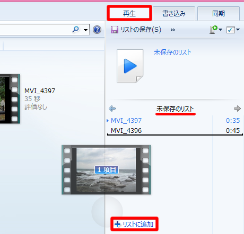The height and width of the screenshot is (234, 244).
Task: Select MVI_4396 in the playlist
Action: click(x=126, y=131)
